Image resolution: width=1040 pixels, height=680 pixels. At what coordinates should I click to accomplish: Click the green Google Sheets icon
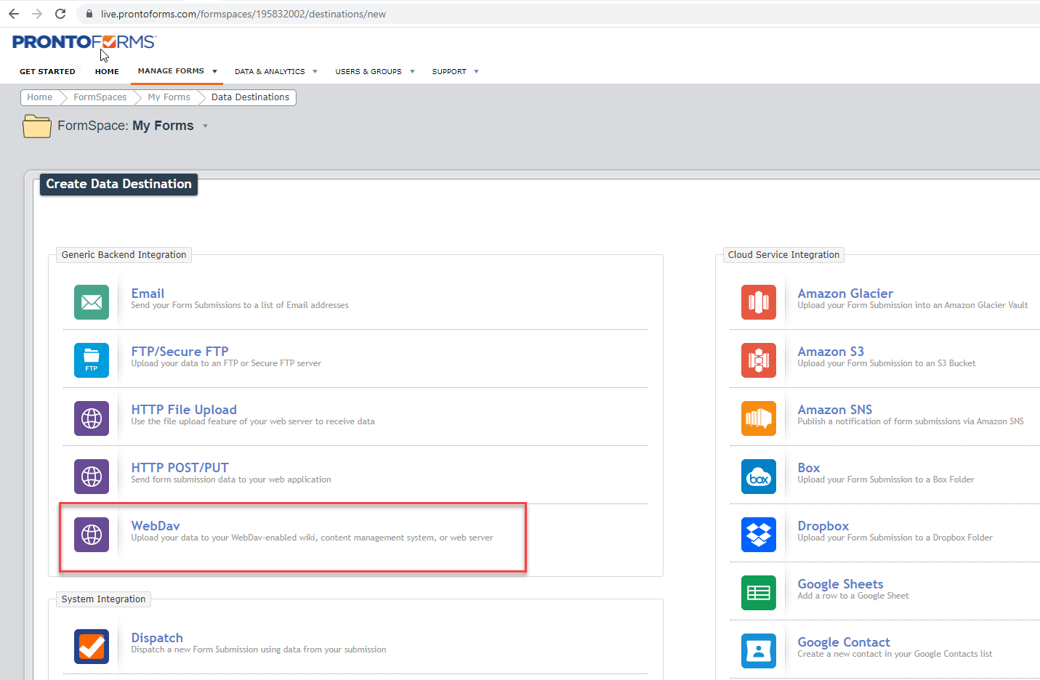759,593
